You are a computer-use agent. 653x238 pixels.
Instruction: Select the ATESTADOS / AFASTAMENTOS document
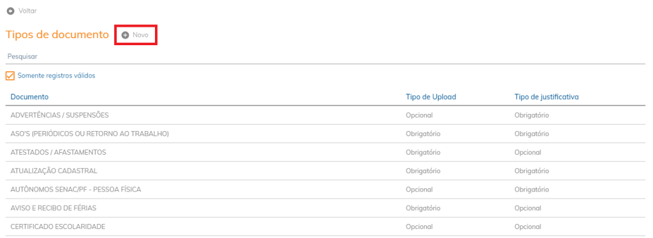tap(326, 153)
